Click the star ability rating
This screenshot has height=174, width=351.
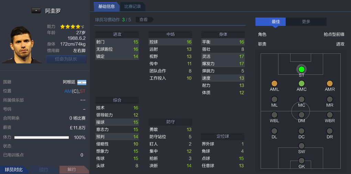pos(72,27)
